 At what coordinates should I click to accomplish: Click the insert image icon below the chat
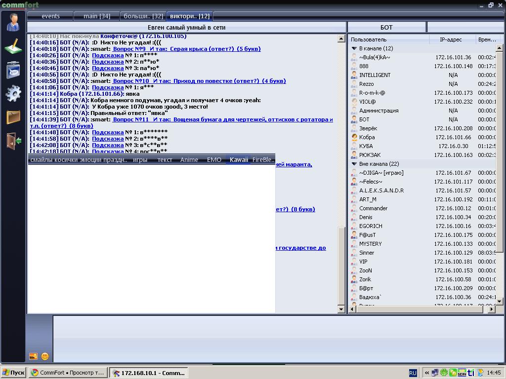34,356
